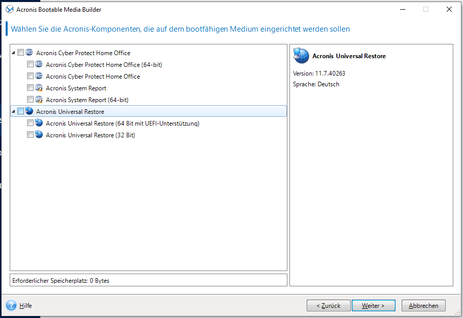Collapse the Acronis Cyber Protect Home Office tree
Image resolution: width=463 pixels, height=318 pixels.
(13, 53)
